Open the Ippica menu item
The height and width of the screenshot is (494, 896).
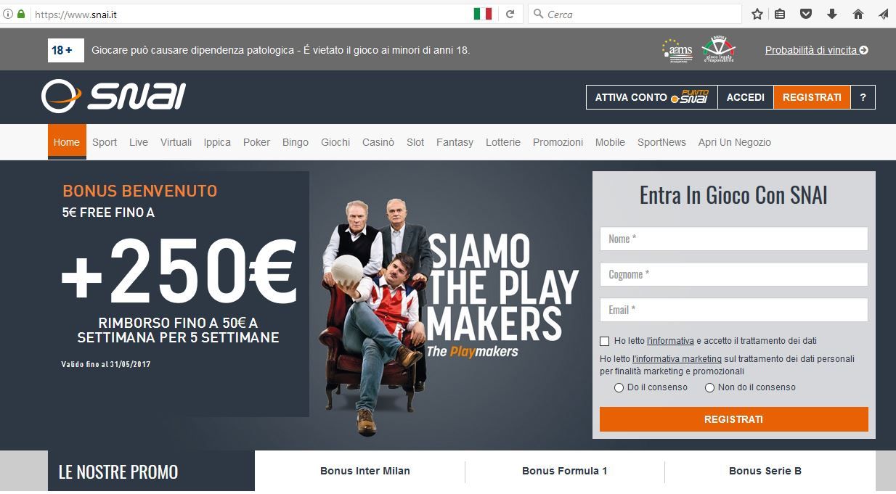[217, 142]
